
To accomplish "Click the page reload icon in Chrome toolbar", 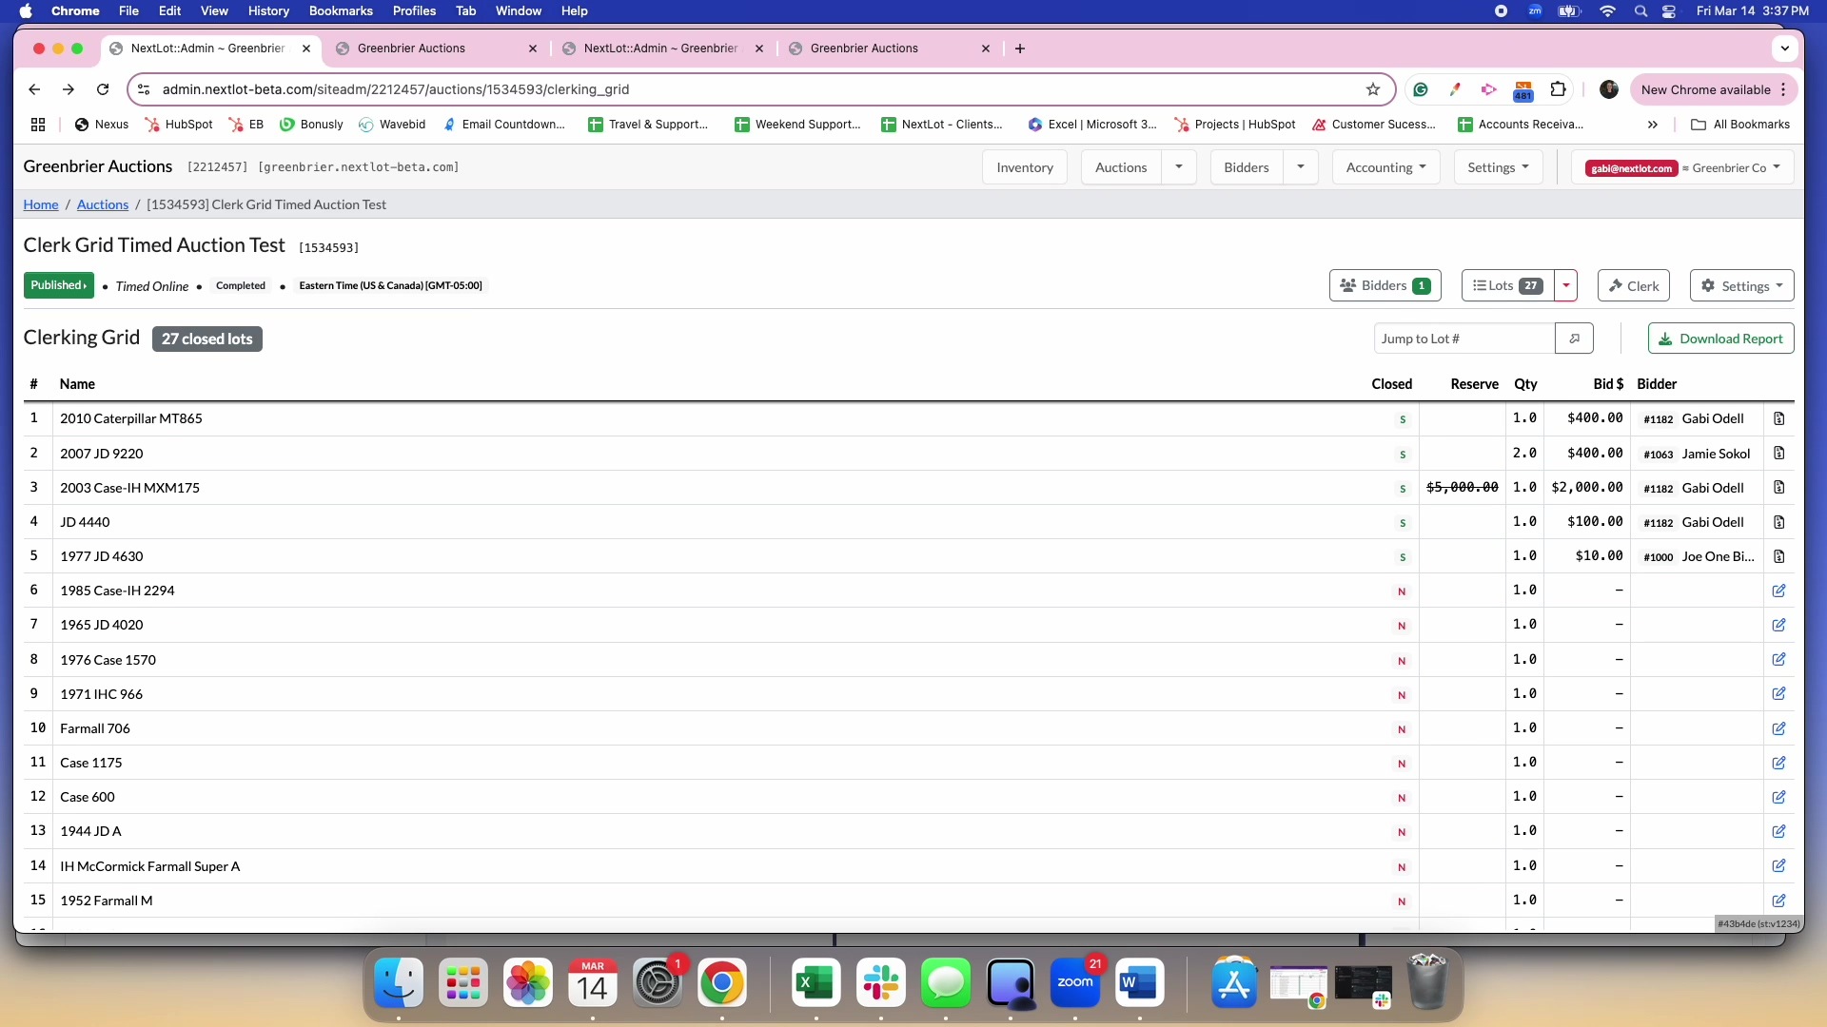I will (x=102, y=89).
